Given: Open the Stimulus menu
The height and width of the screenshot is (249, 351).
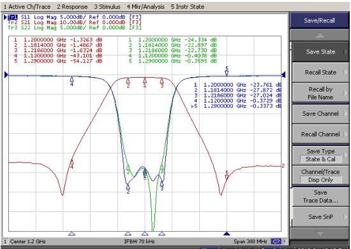Looking at the screenshot, I should [x=107, y=7].
